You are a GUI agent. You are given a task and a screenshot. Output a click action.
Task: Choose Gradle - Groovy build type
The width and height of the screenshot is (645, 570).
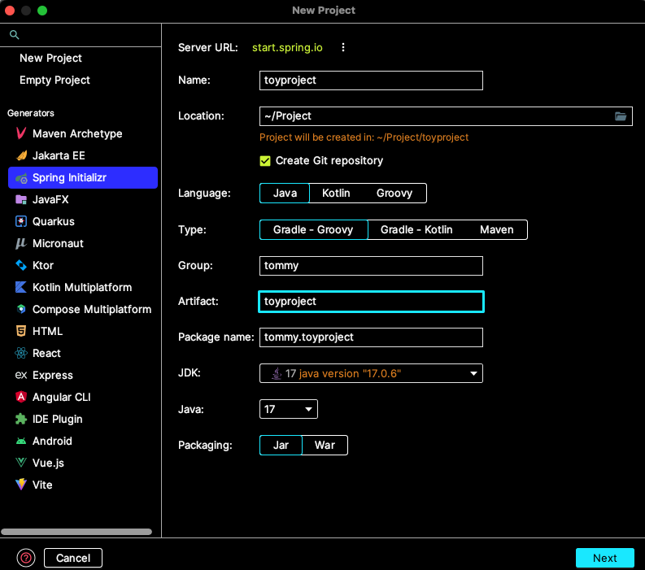tap(313, 229)
